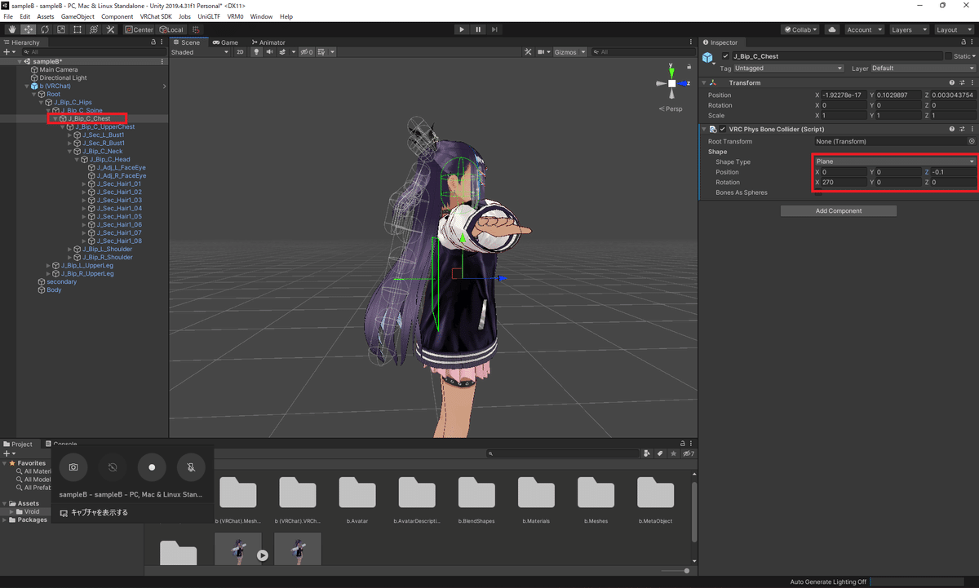Image resolution: width=979 pixels, height=588 pixels.
Task: Toggle hidden objects visibility counter in Scene
Action: [306, 52]
